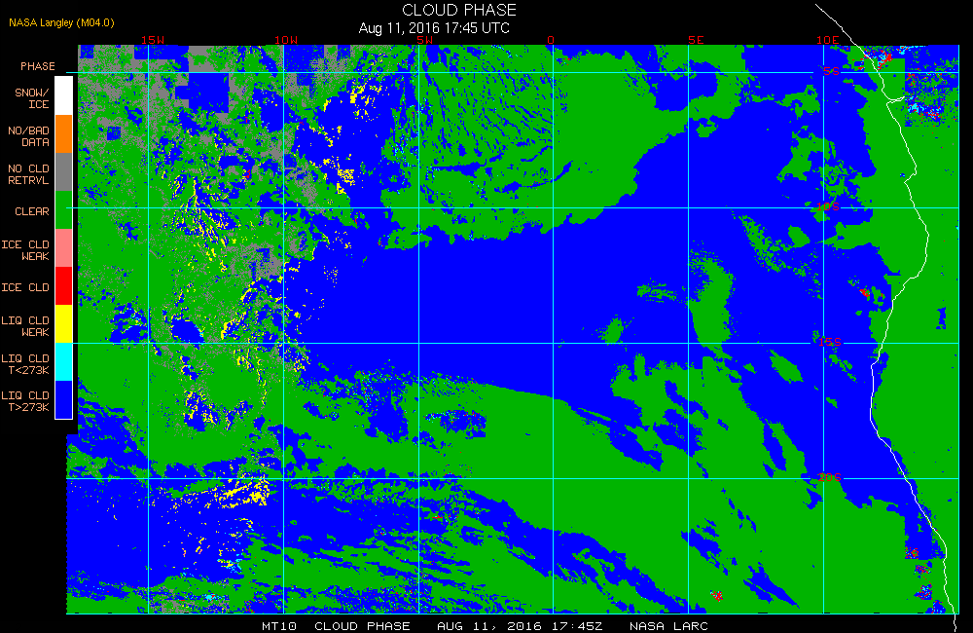Viewport: 973px width, 633px height.
Task: Click the ICE CLD legend label
Action: point(25,287)
